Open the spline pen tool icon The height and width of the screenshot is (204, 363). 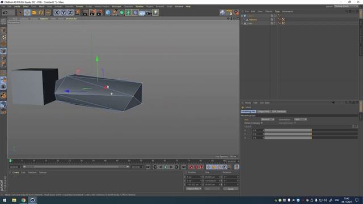click(115, 12)
